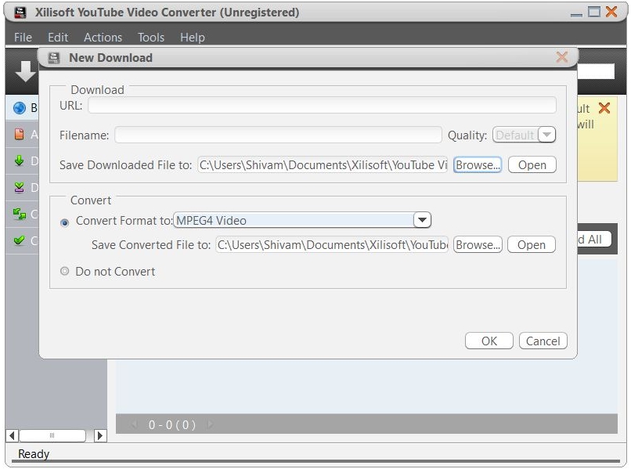
Task: Open the File menu
Action: coord(23,38)
